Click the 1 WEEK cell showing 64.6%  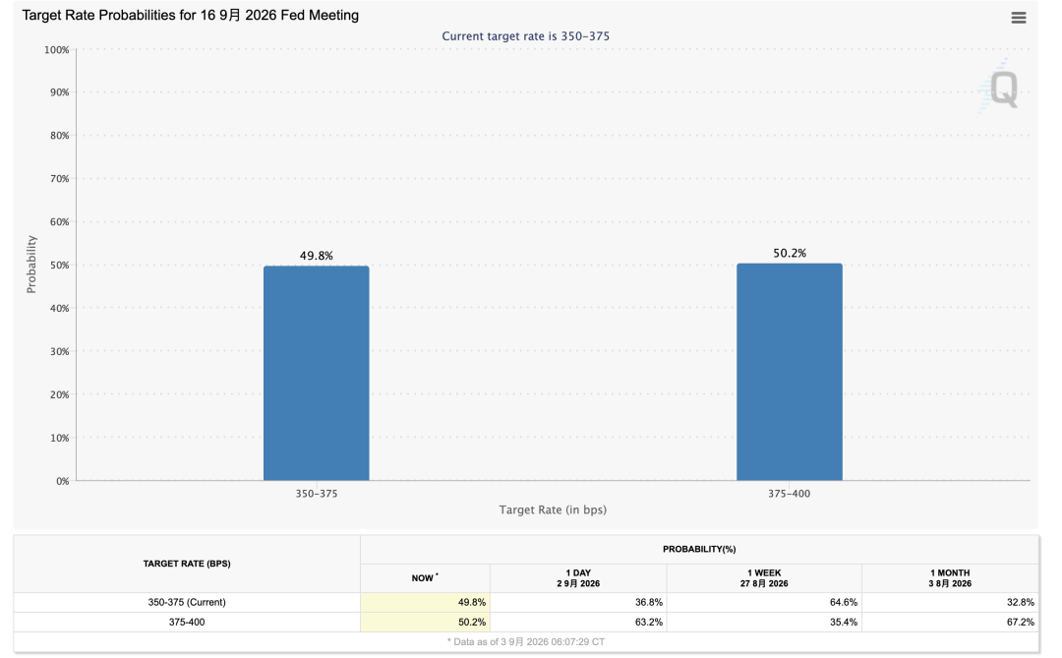pos(764,603)
